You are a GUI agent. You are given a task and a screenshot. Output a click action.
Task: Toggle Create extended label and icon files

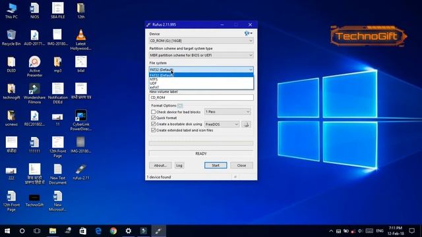tap(154, 130)
